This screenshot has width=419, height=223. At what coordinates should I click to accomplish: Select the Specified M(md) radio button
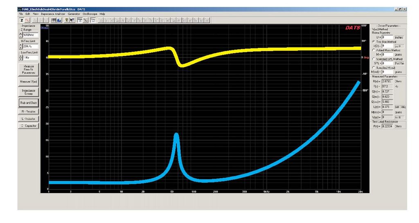[373, 68]
